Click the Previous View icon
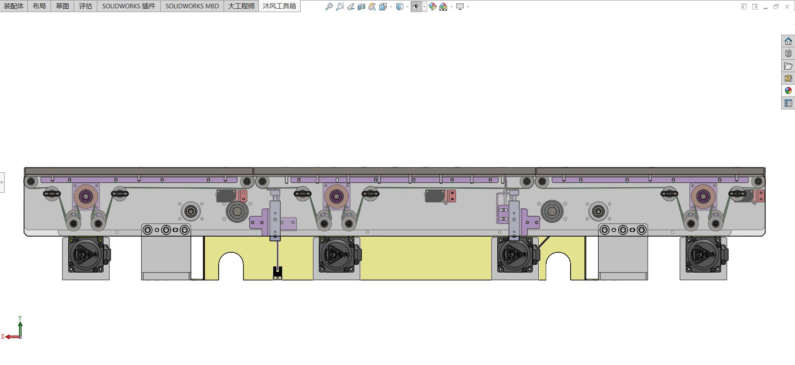The width and height of the screenshot is (795, 365). click(351, 7)
